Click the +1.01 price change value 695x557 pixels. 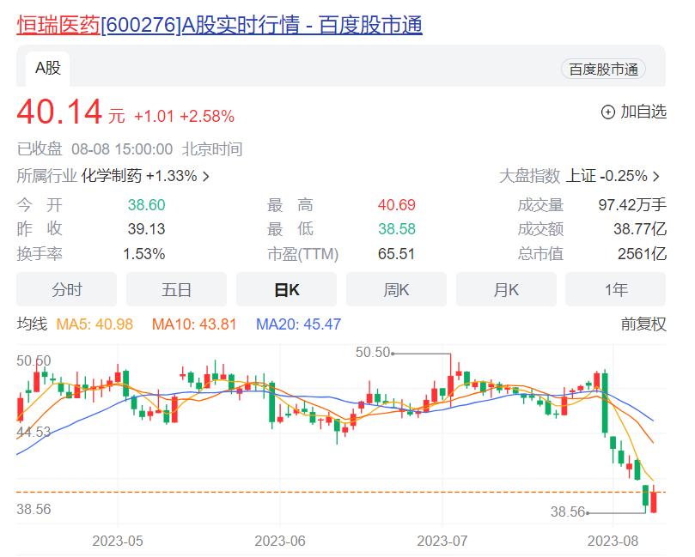click(154, 117)
